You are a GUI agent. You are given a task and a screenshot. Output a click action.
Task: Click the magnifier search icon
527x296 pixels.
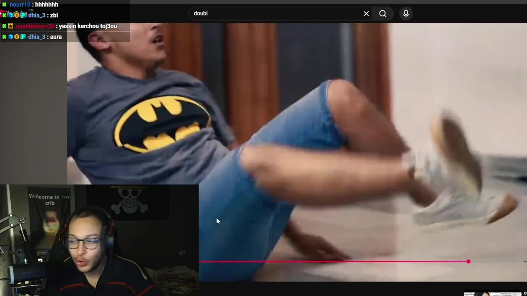(x=383, y=14)
